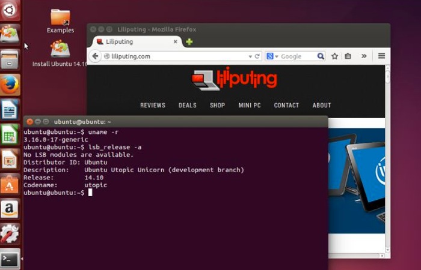This screenshot has height=270, width=421.
Task: Click 'Ubuntu Utopic Unicorn (development branch)' text
Action: pos(164,170)
